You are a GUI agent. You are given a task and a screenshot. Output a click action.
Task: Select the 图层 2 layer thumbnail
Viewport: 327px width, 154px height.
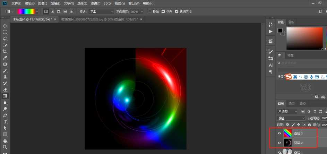pyautogui.click(x=288, y=143)
